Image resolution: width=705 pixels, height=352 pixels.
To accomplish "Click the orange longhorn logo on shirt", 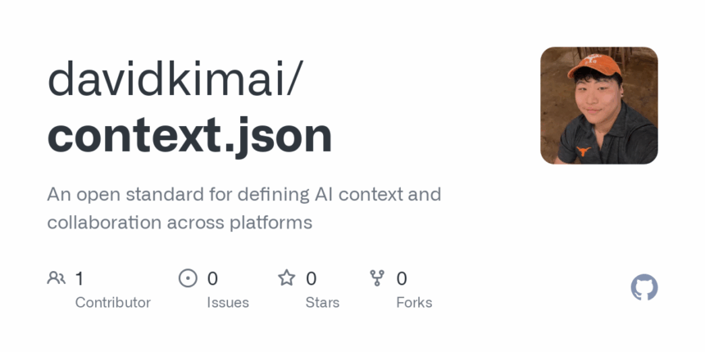I will point(584,151).
